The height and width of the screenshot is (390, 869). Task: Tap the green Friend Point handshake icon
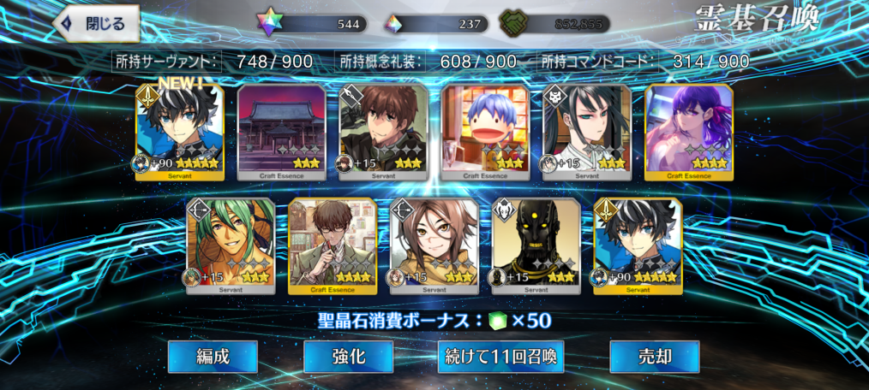512,23
